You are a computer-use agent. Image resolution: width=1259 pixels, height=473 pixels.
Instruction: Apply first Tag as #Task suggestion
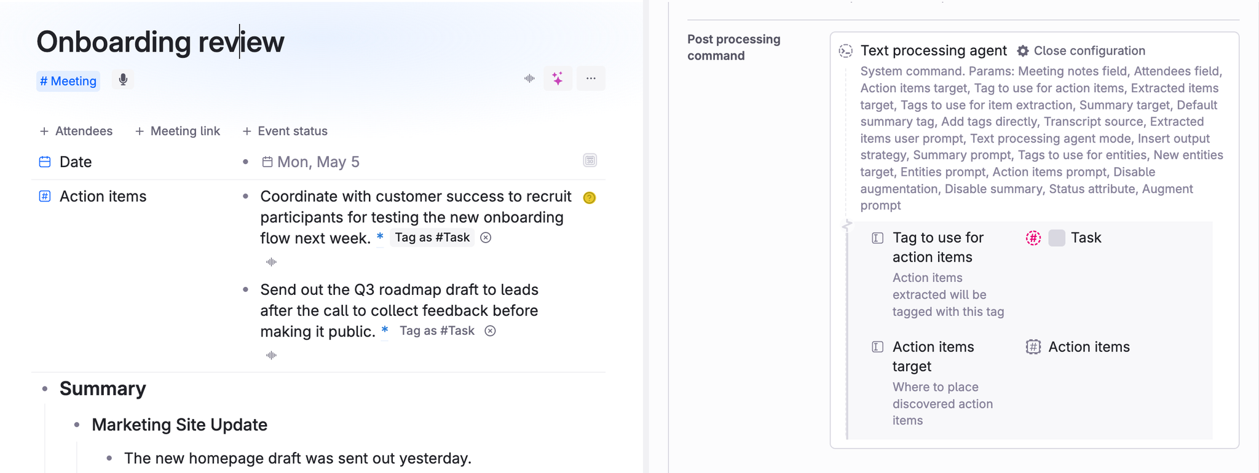(432, 238)
